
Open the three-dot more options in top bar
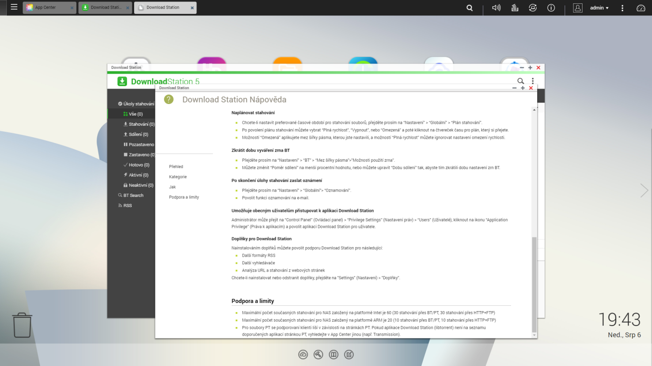(x=623, y=8)
